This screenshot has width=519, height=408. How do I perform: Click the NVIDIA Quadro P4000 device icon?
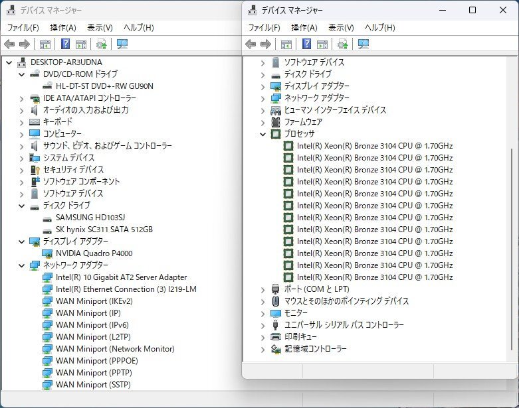pos(47,253)
